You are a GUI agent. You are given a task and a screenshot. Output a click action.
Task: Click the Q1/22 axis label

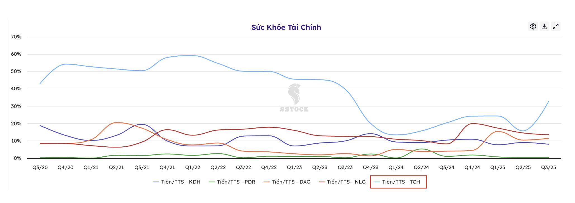pos(193,168)
